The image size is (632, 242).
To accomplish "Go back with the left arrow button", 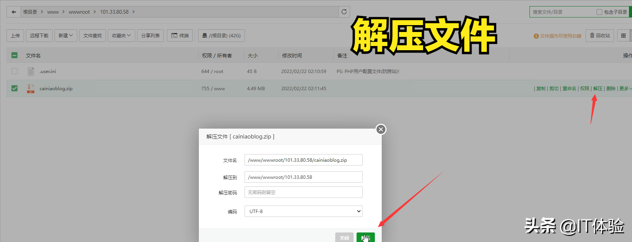I will click(14, 12).
